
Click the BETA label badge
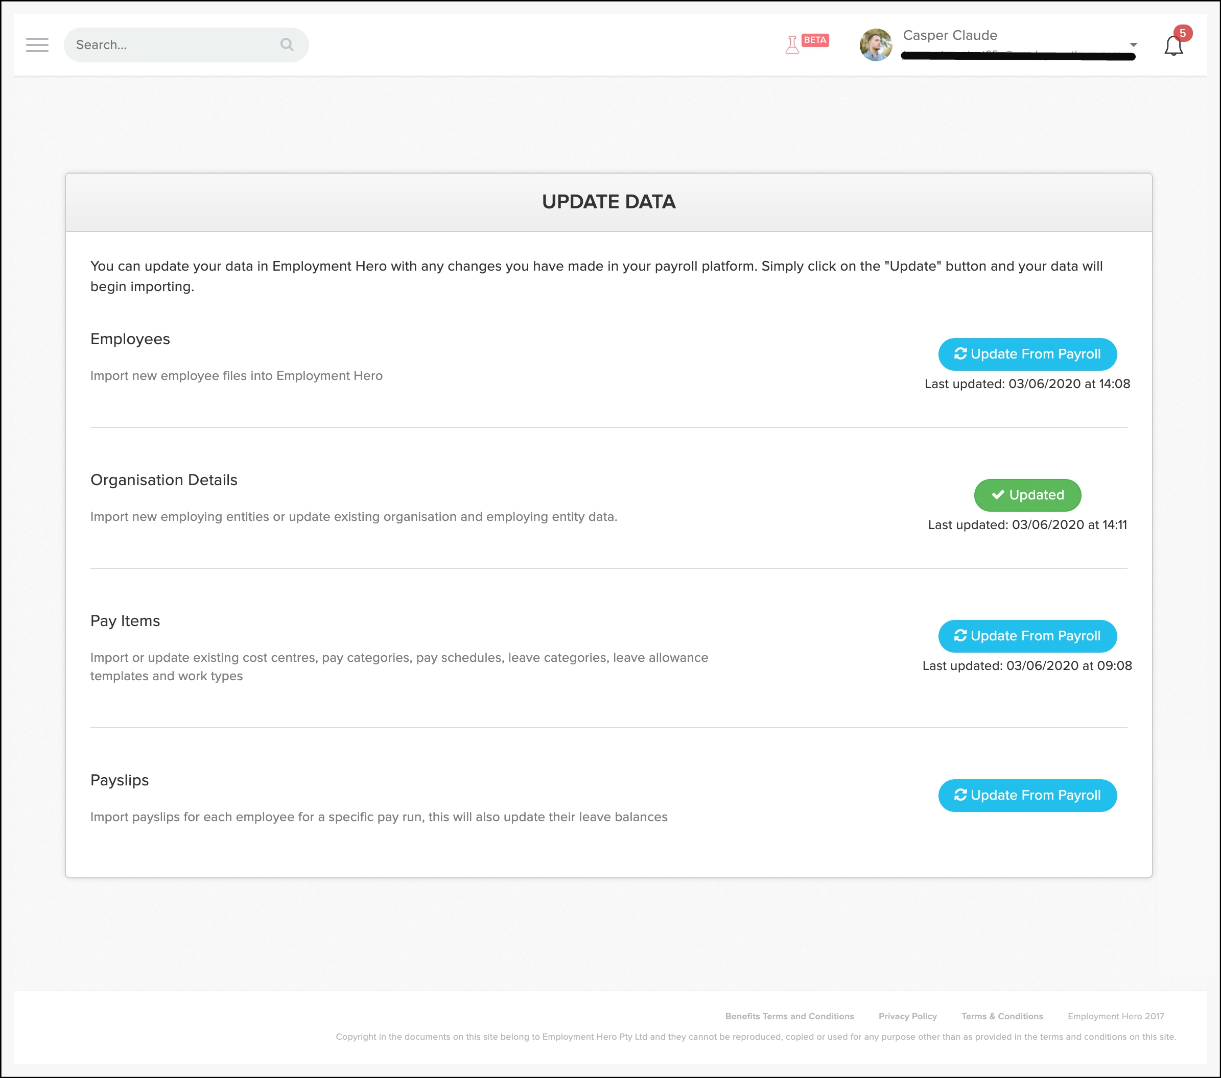815,40
